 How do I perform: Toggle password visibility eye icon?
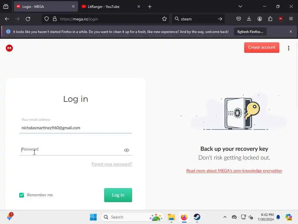point(126,150)
